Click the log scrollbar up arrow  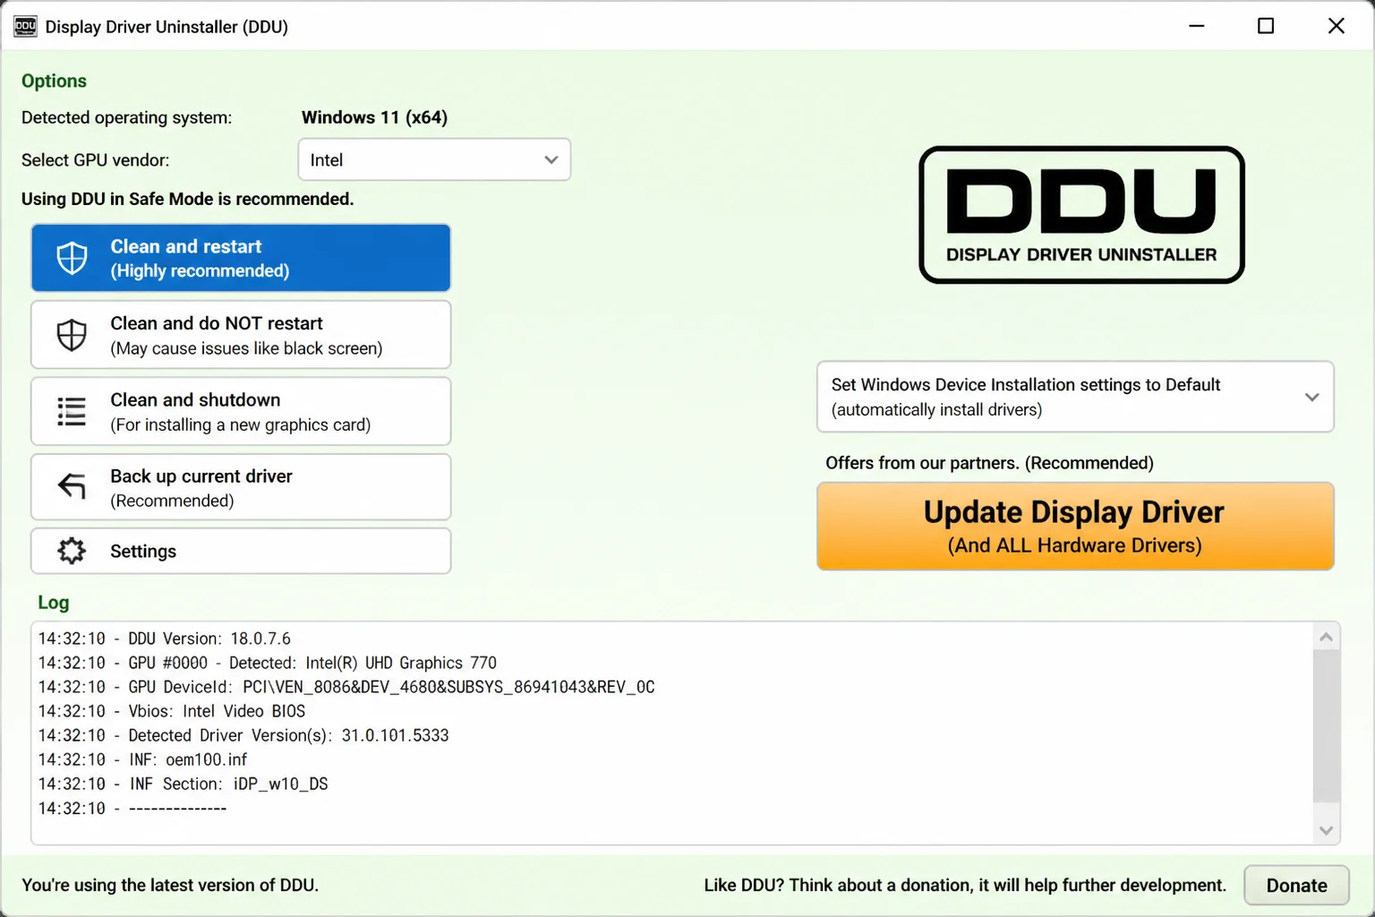pyautogui.click(x=1326, y=637)
